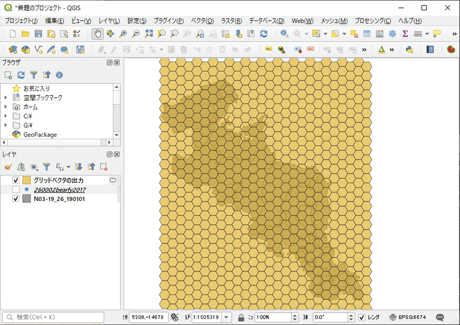Select the Pan Map hand tool
Screen dimensions: 460x325
click(98, 34)
